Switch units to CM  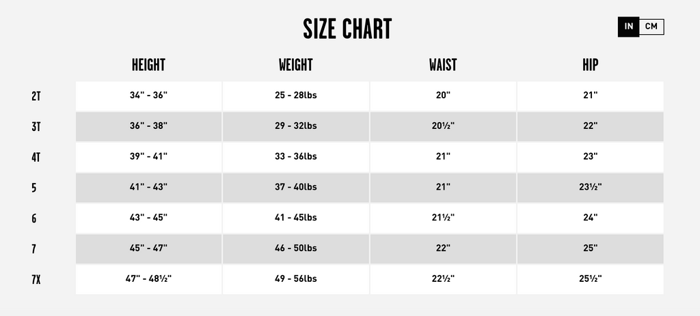pyautogui.click(x=651, y=27)
